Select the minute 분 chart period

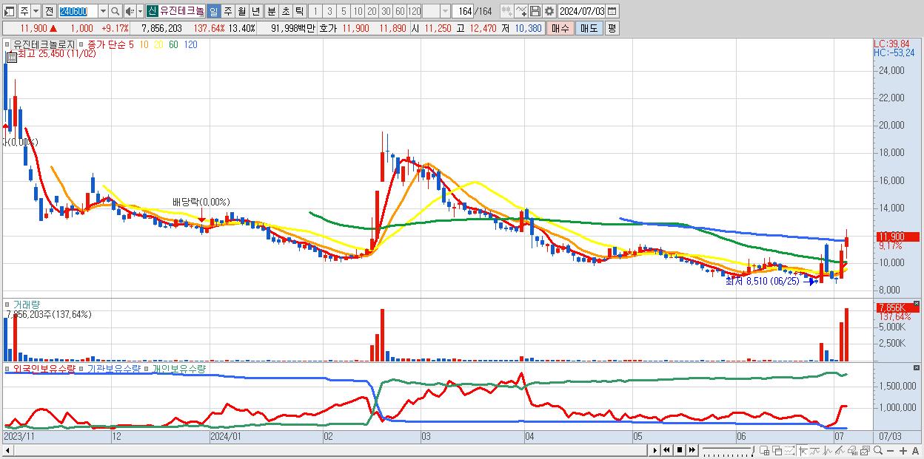pos(271,11)
